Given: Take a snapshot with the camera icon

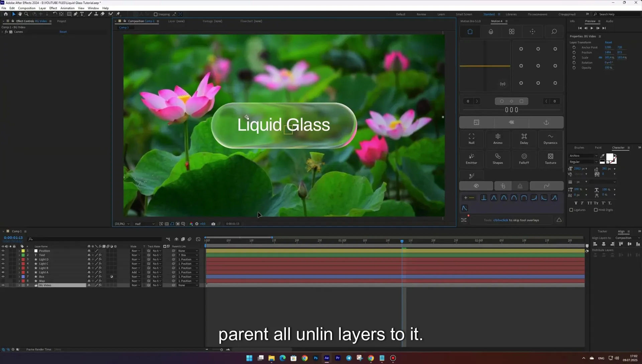Looking at the screenshot, I should point(213,224).
